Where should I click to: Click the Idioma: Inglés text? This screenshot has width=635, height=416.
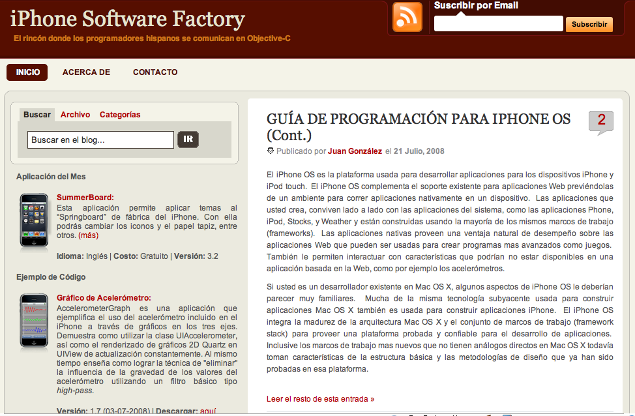click(82, 256)
